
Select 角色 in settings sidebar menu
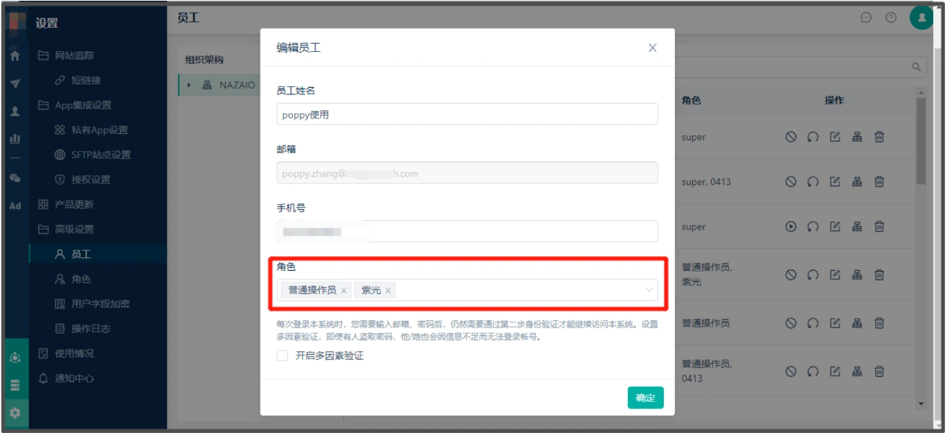81,279
